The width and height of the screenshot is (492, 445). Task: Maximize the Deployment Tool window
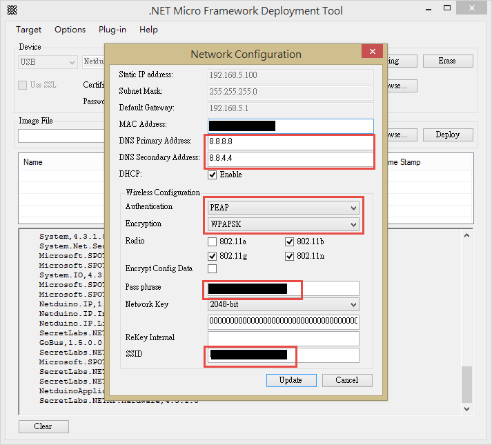[447, 8]
